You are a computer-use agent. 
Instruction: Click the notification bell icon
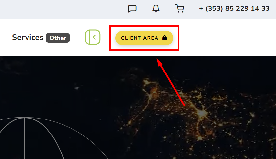point(156,8)
